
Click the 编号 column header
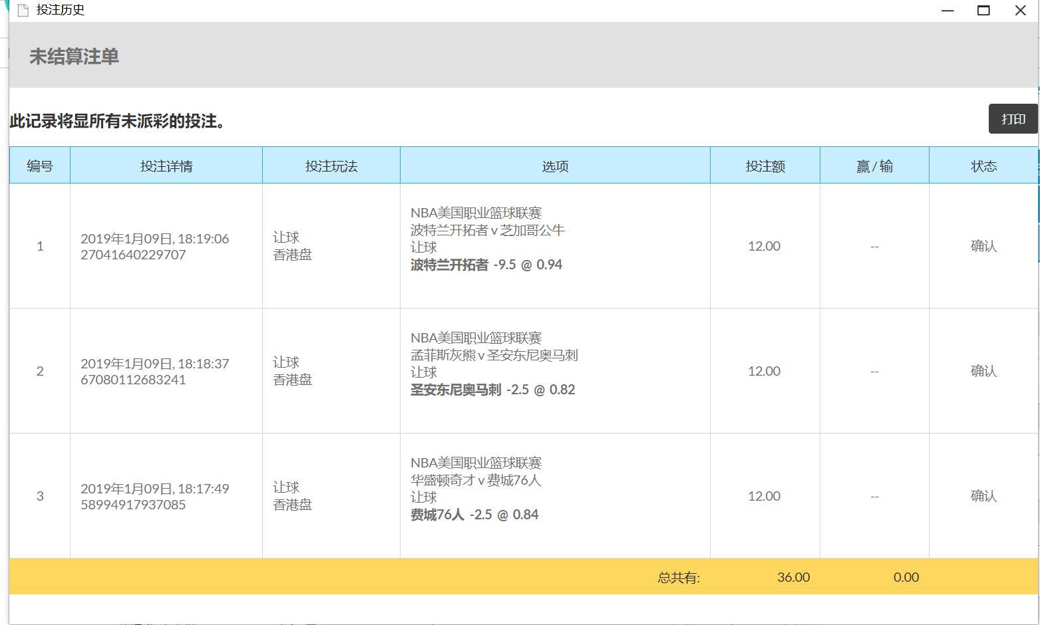click(40, 166)
